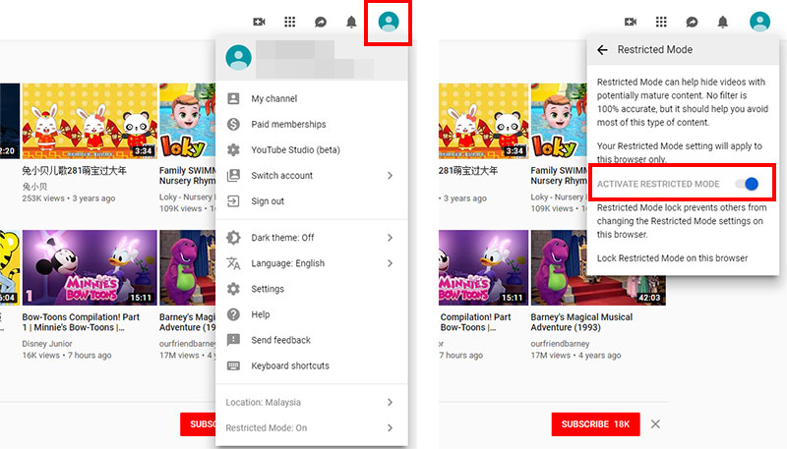Choose Sign out from the menu
The height and width of the screenshot is (449, 787).
point(312,201)
